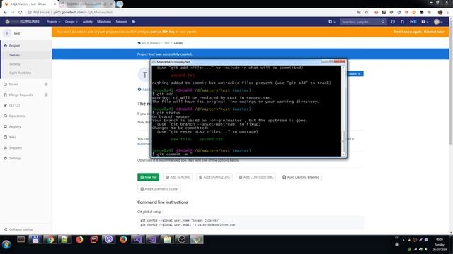Click the terminal scrollbar down arrow

[x=343, y=155]
